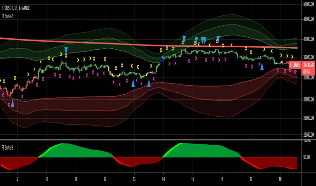The width and height of the screenshot is (316, 186).
Task: Click the 43000.00 price scale label
Action: (309, 39)
